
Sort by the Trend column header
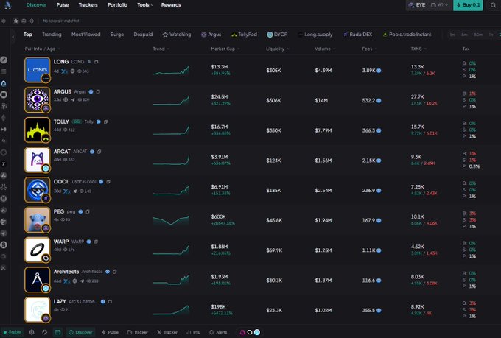tap(161, 49)
